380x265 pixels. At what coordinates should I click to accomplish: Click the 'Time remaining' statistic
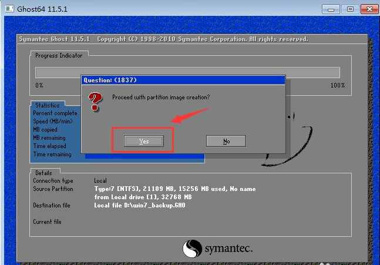pyautogui.click(x=52, y=154)
